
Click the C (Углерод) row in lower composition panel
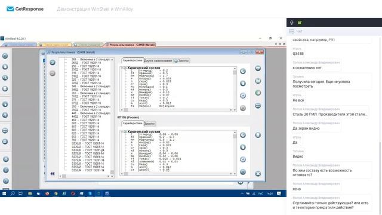click(x=154, y=134)
